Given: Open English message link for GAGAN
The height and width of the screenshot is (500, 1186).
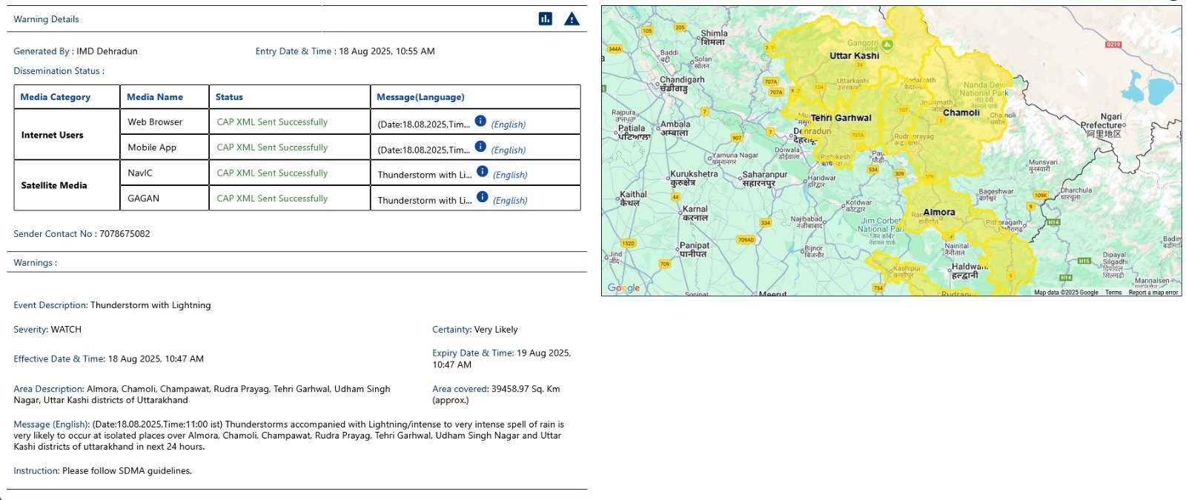Looking at the screenshot, I should 510,200.
